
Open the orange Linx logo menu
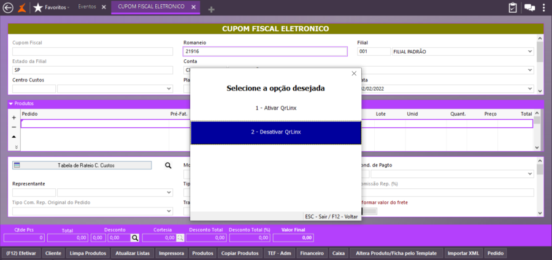tap(22, 7)
